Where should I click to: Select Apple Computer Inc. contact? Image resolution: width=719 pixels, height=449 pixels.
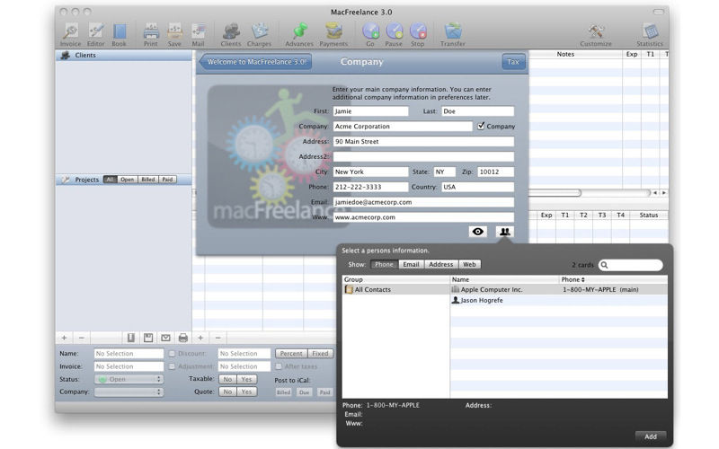(558, 289)
